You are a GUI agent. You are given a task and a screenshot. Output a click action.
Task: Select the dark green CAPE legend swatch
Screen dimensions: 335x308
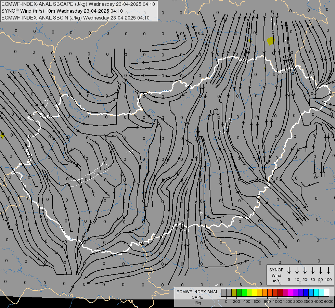coord(239,293)
